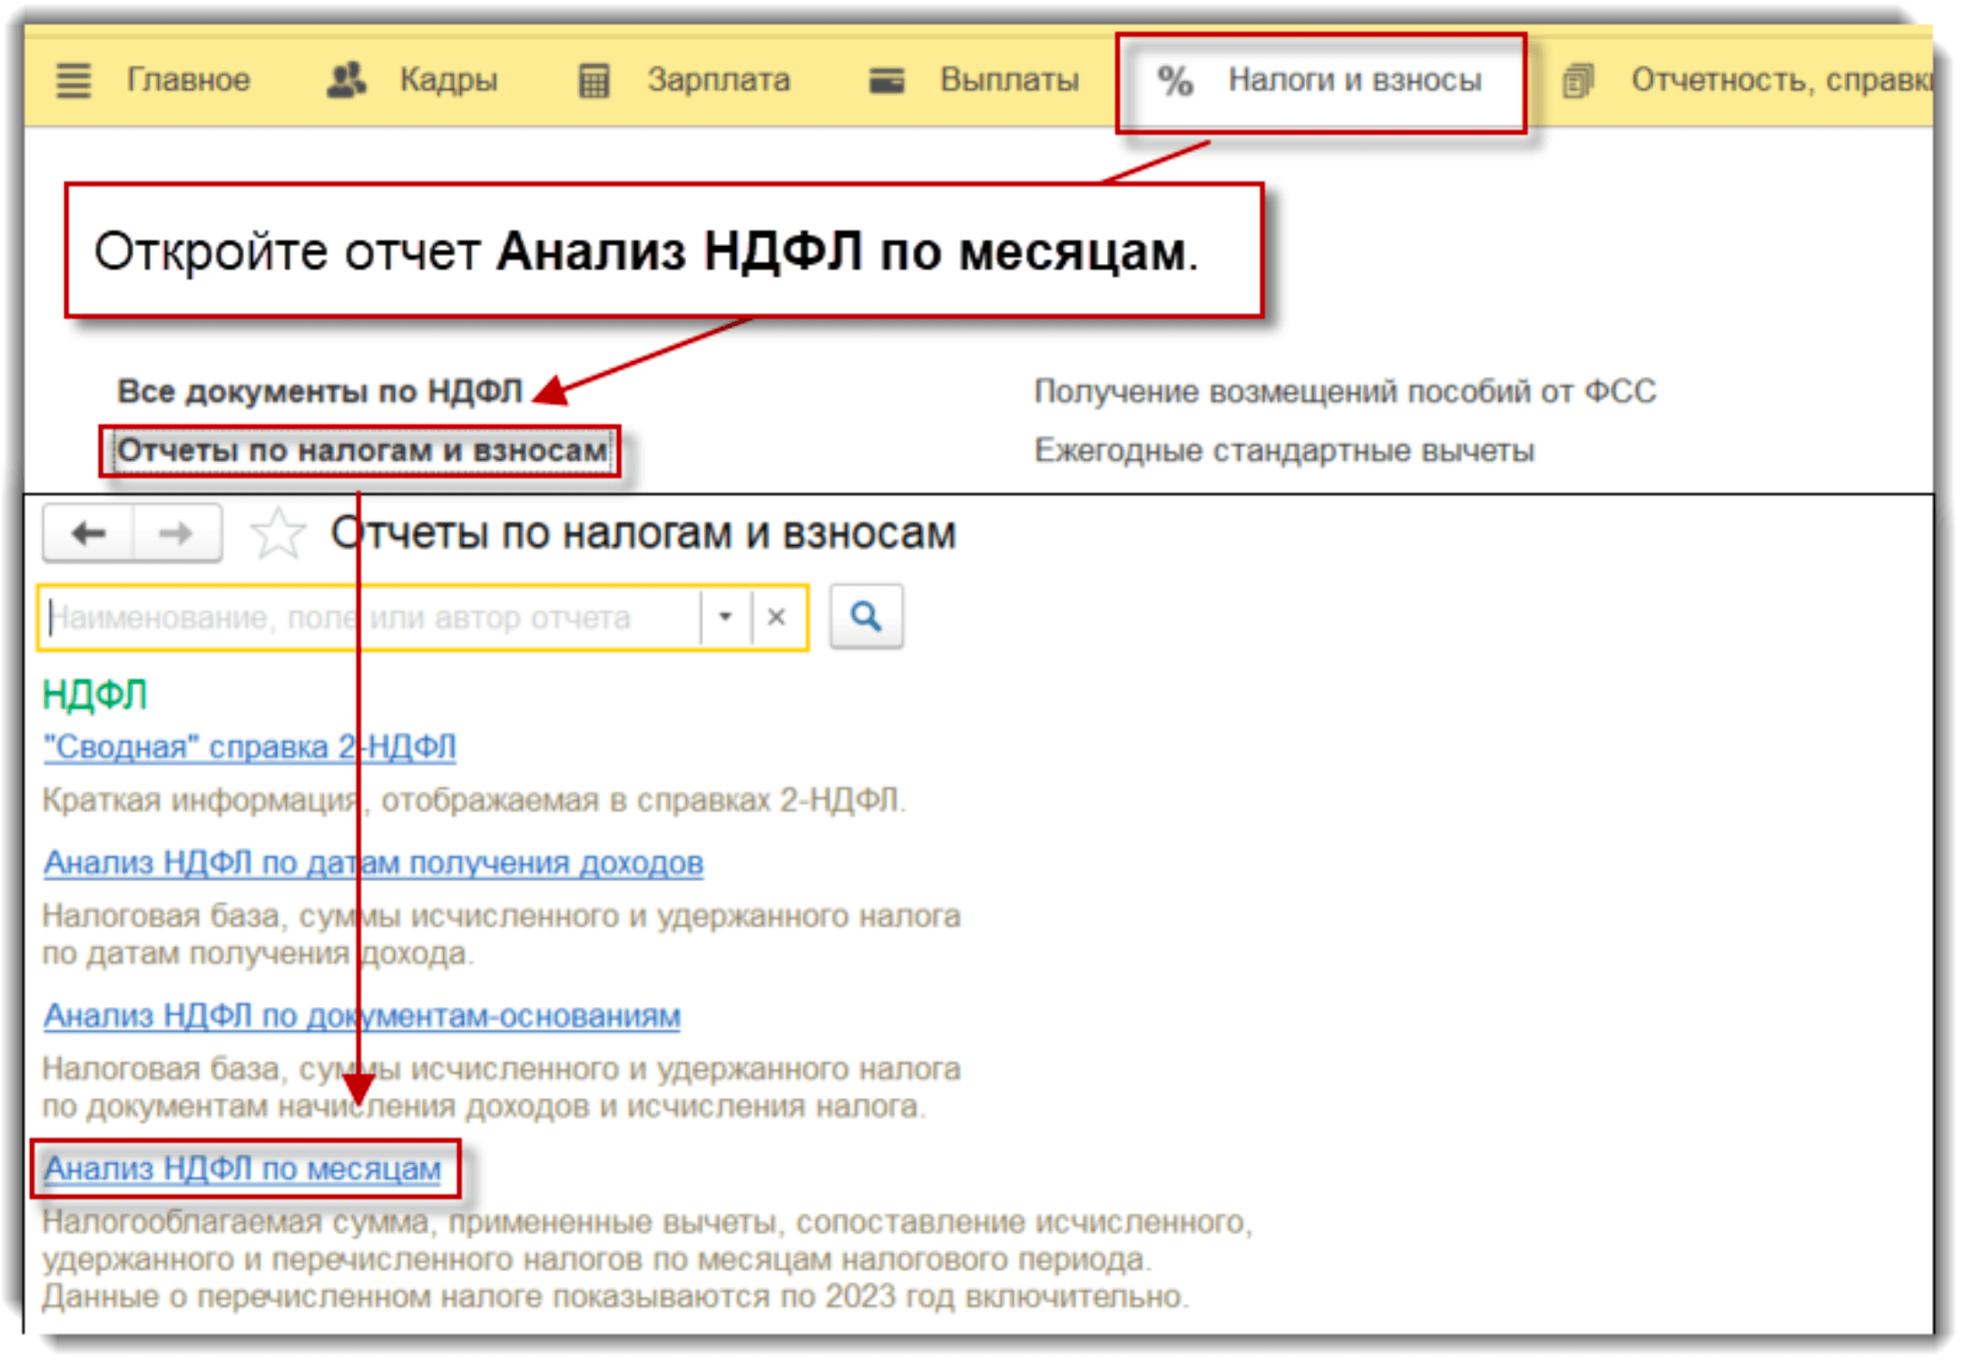Open the Главное menu section
The height and width of the screenshot is (1361, 1962).
coord(188,80)
